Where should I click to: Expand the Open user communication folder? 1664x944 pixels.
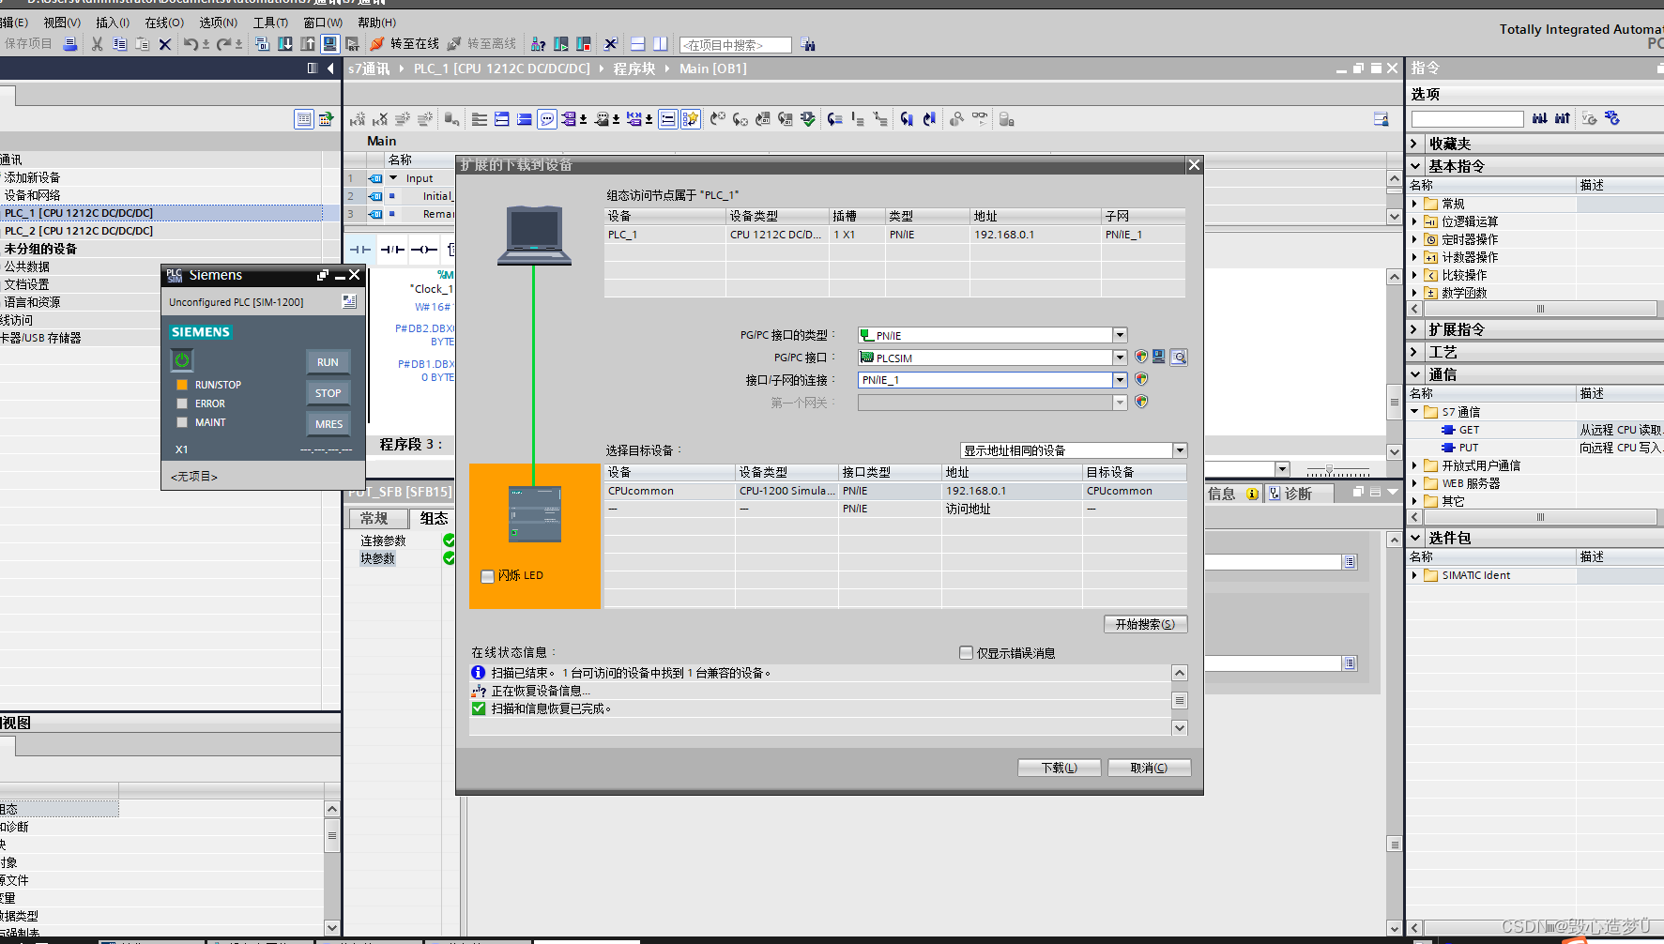click(x=1414, y=465)
